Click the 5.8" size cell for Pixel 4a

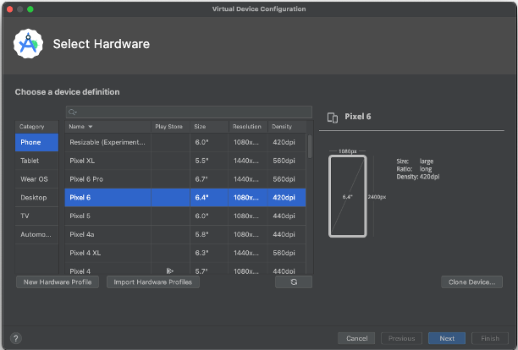[209, 234]
